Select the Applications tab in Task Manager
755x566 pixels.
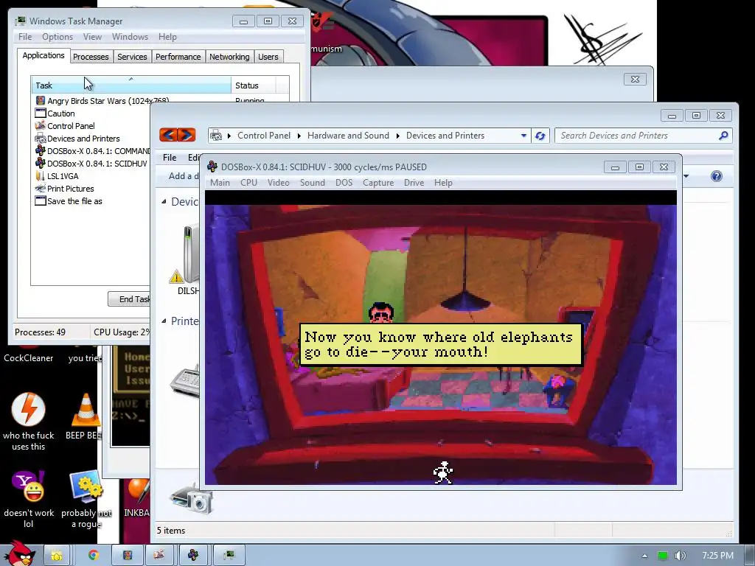(x=44, y=55)
